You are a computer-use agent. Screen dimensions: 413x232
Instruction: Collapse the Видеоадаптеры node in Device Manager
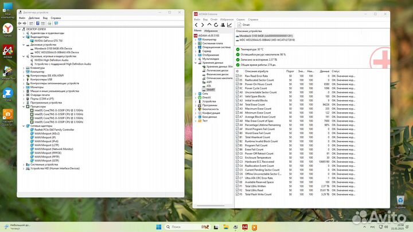pyautogui.click(x=24, y=37)
